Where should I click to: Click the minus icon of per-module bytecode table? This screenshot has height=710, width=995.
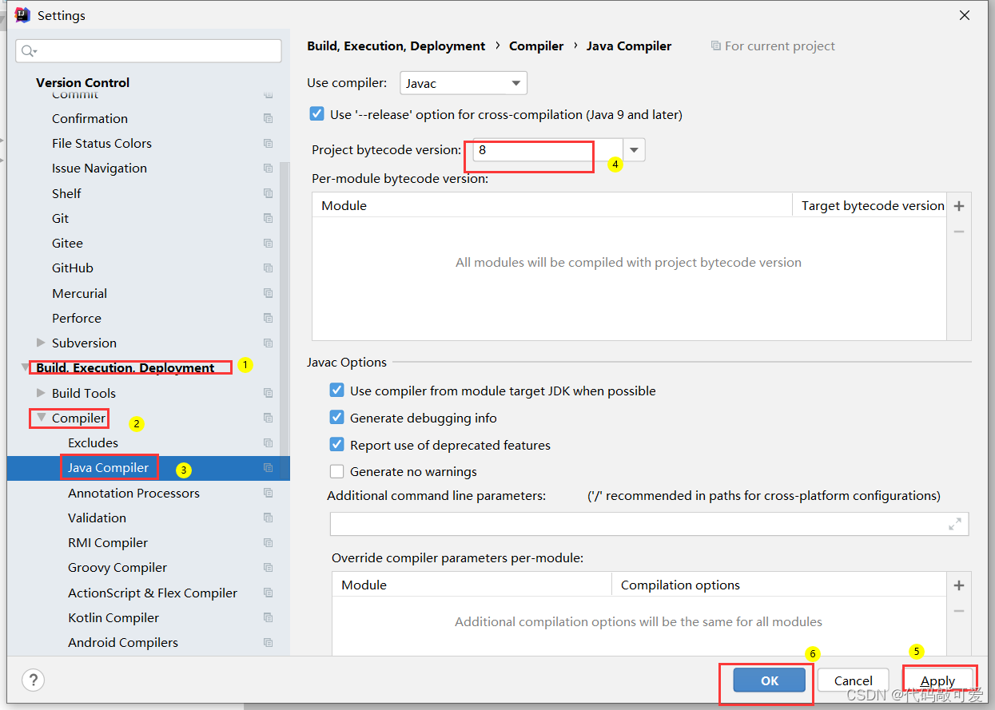pos(959,232)
